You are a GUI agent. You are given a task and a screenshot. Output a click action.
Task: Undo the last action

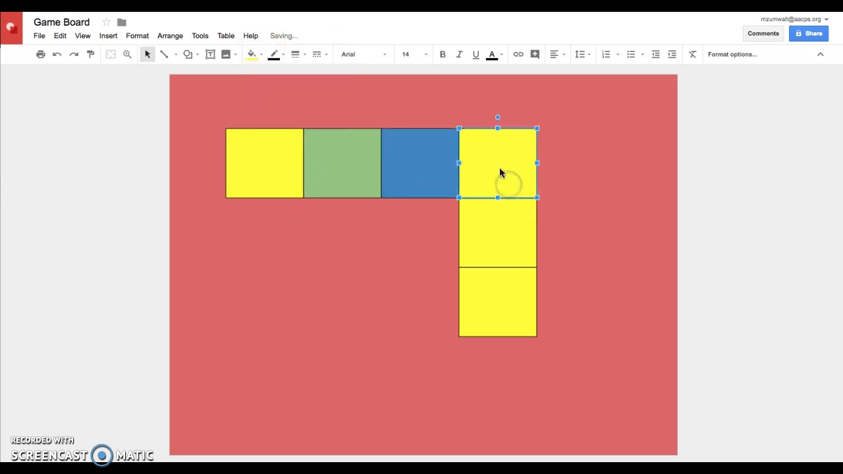point(57,54)
